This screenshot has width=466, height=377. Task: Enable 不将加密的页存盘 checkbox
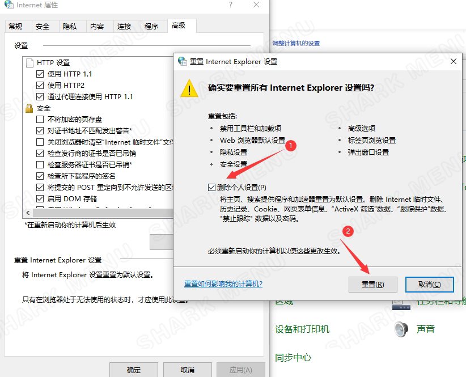coord(40,120)
